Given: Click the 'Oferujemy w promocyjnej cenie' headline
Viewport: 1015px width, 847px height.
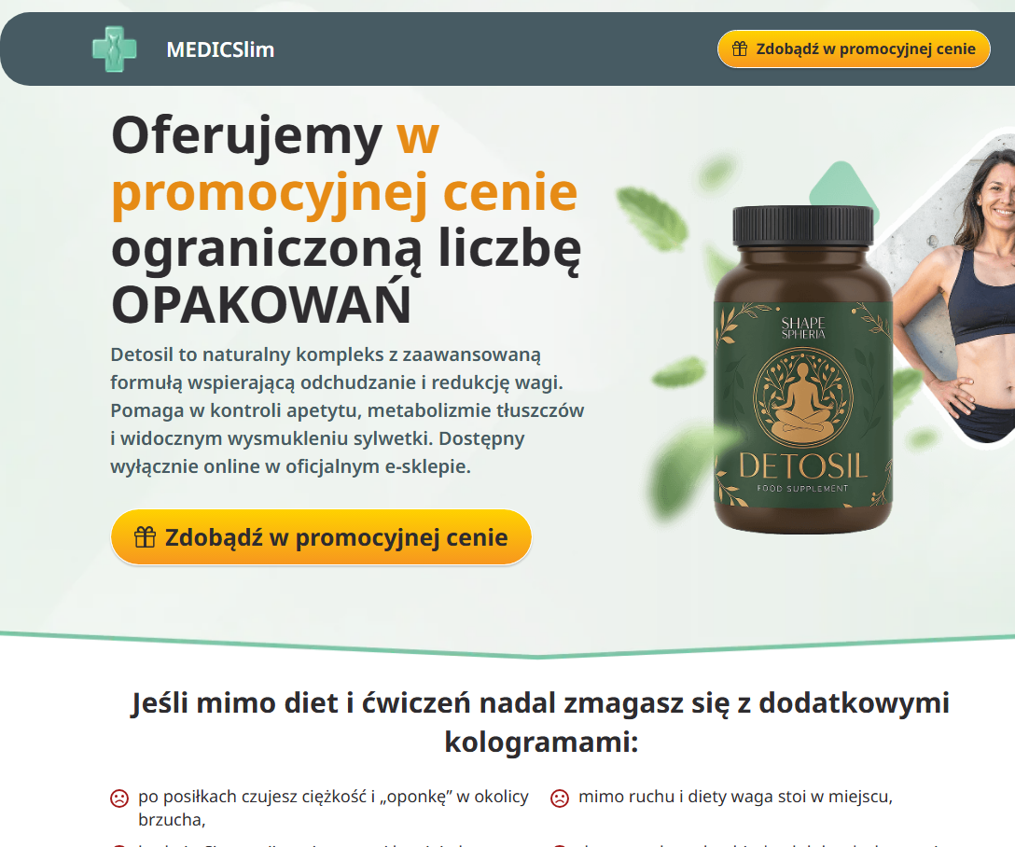Looking at the screenshot, I should point(346,219).
